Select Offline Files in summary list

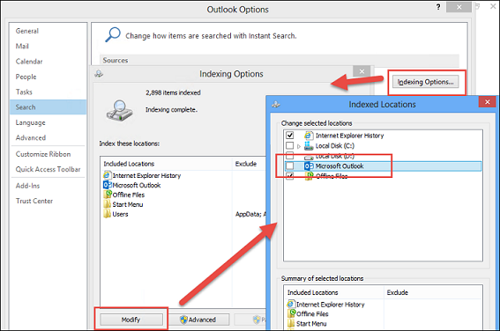click(312, 313)
